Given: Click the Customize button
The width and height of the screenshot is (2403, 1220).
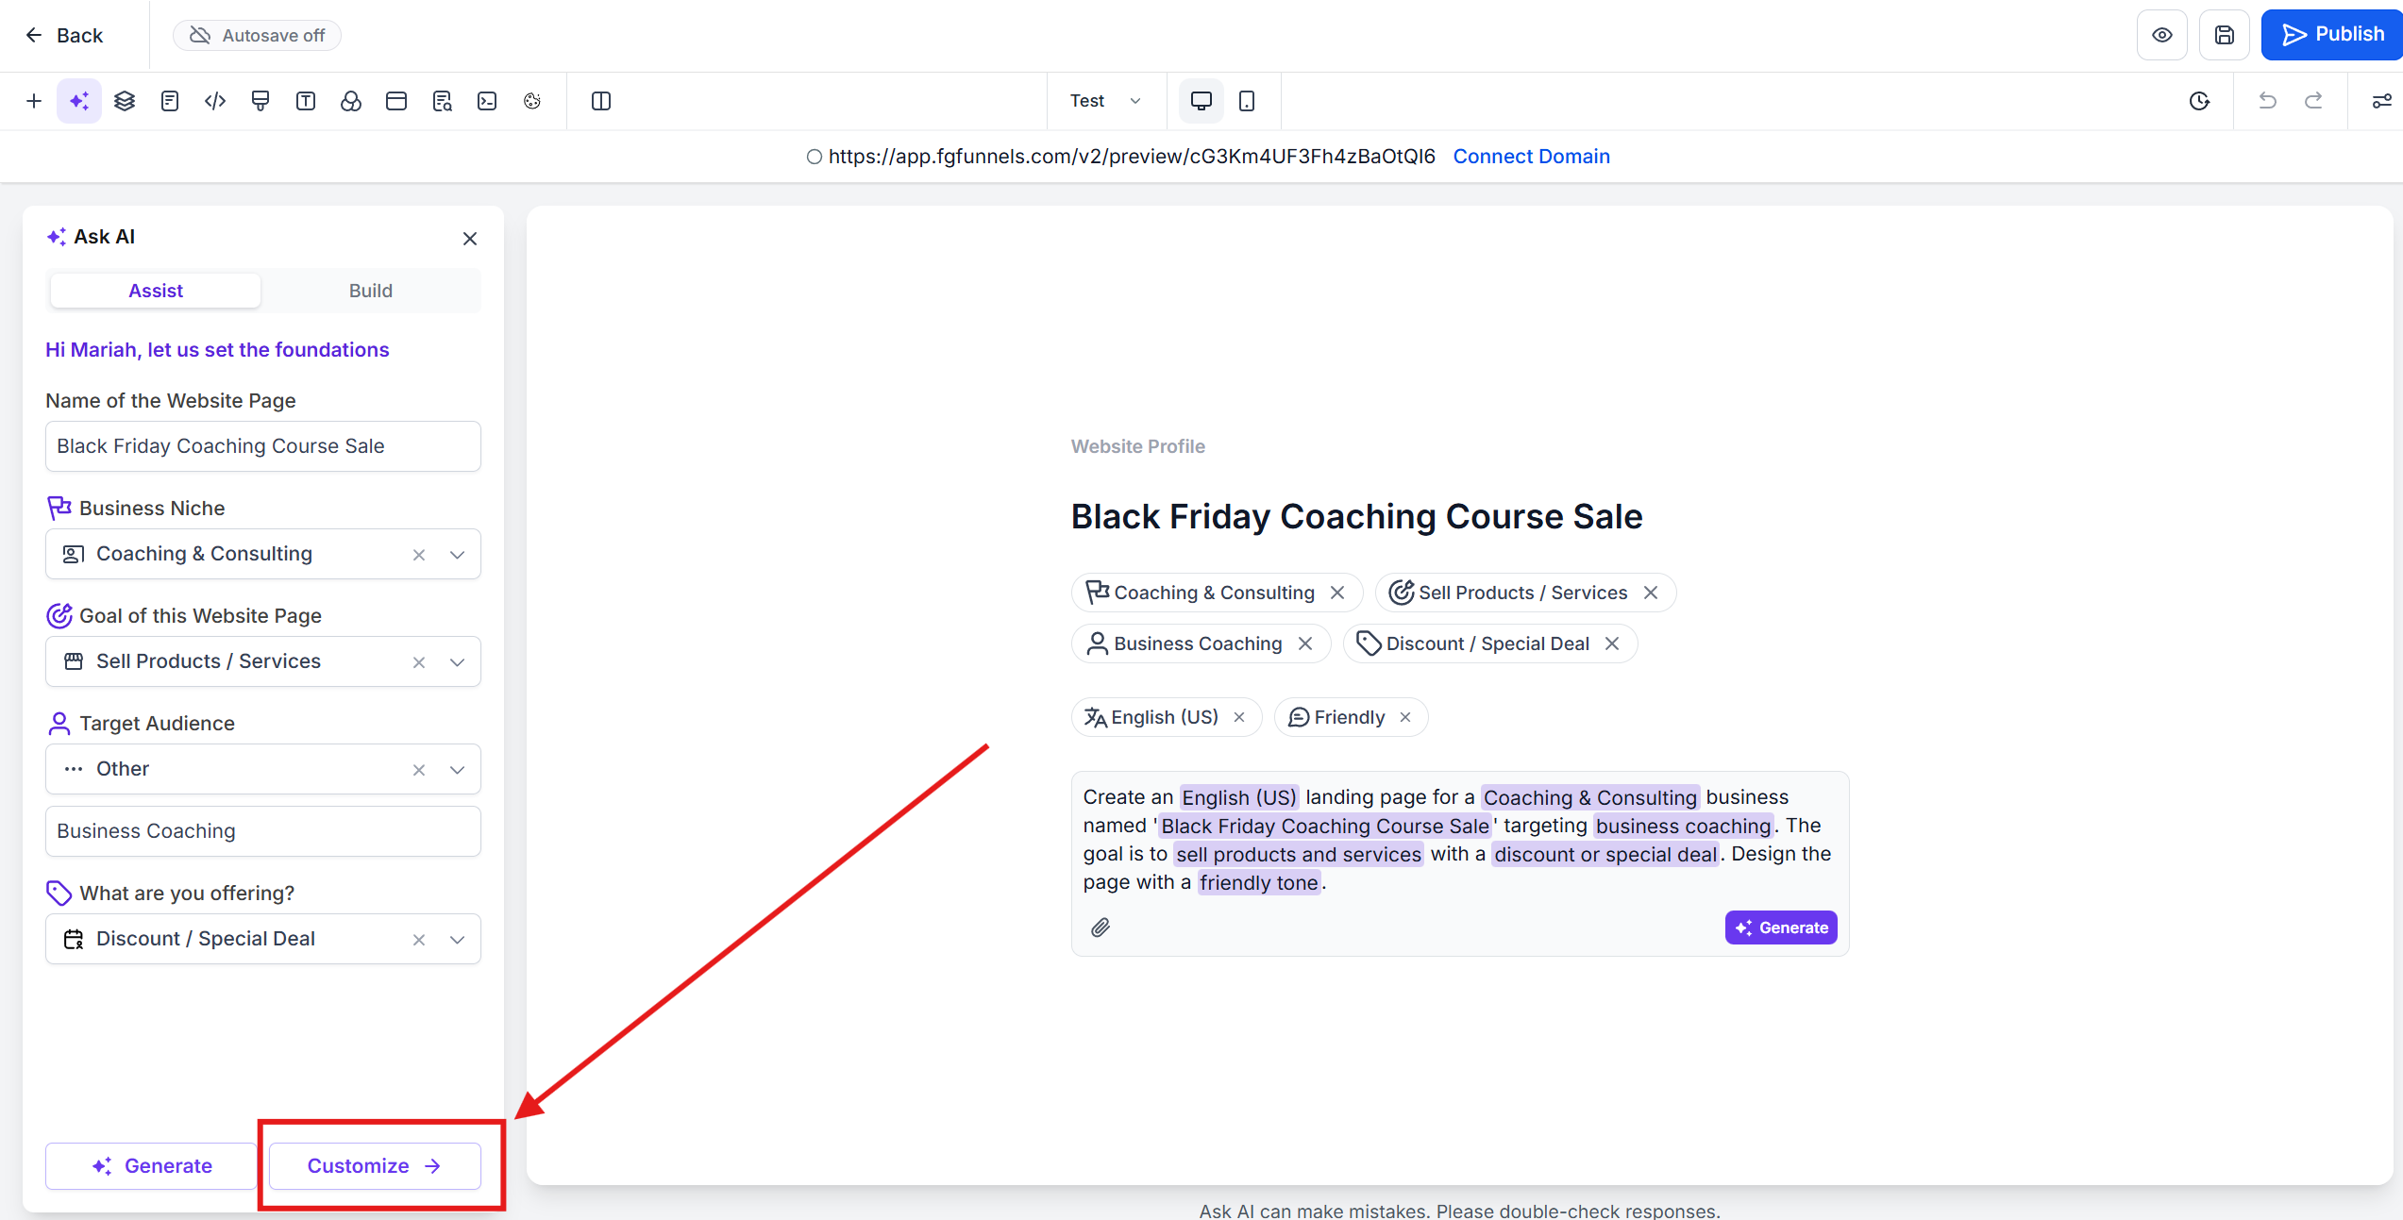Looking at the screenshot, I should (375, 1166).
